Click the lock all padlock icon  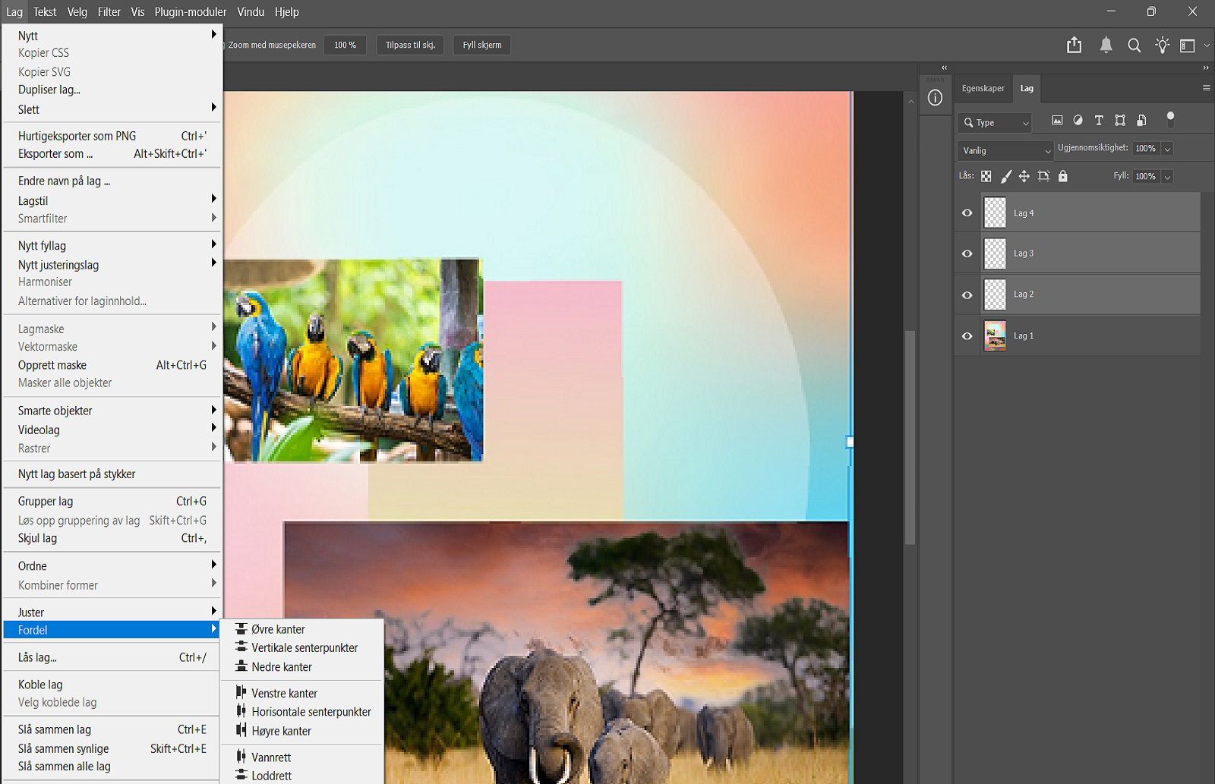pyautogui.click(x=1063, y=176)
